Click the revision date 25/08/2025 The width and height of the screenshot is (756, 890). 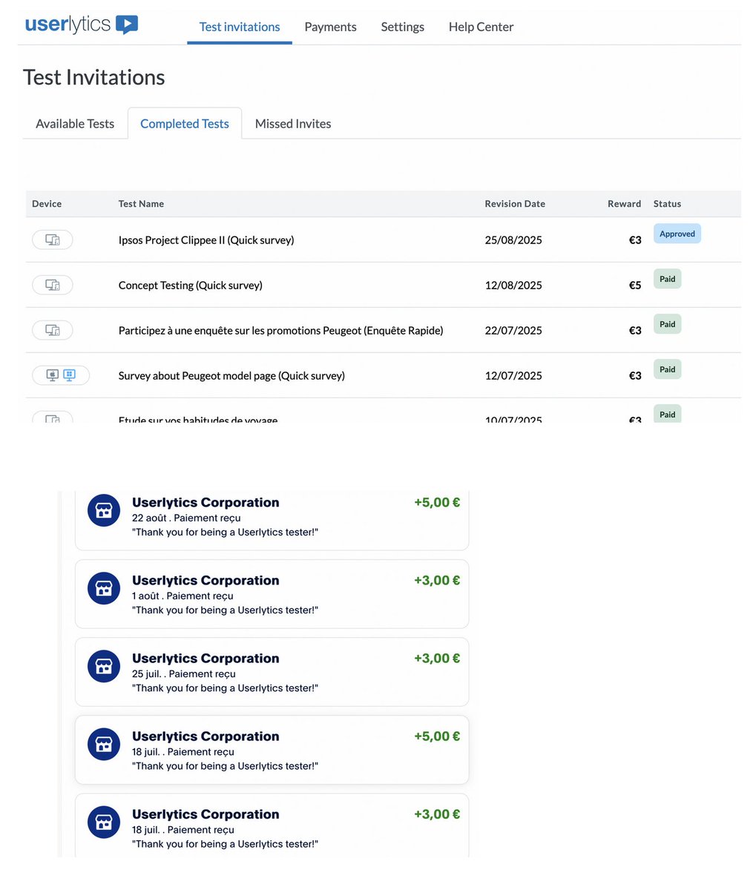tap(513, 240)
